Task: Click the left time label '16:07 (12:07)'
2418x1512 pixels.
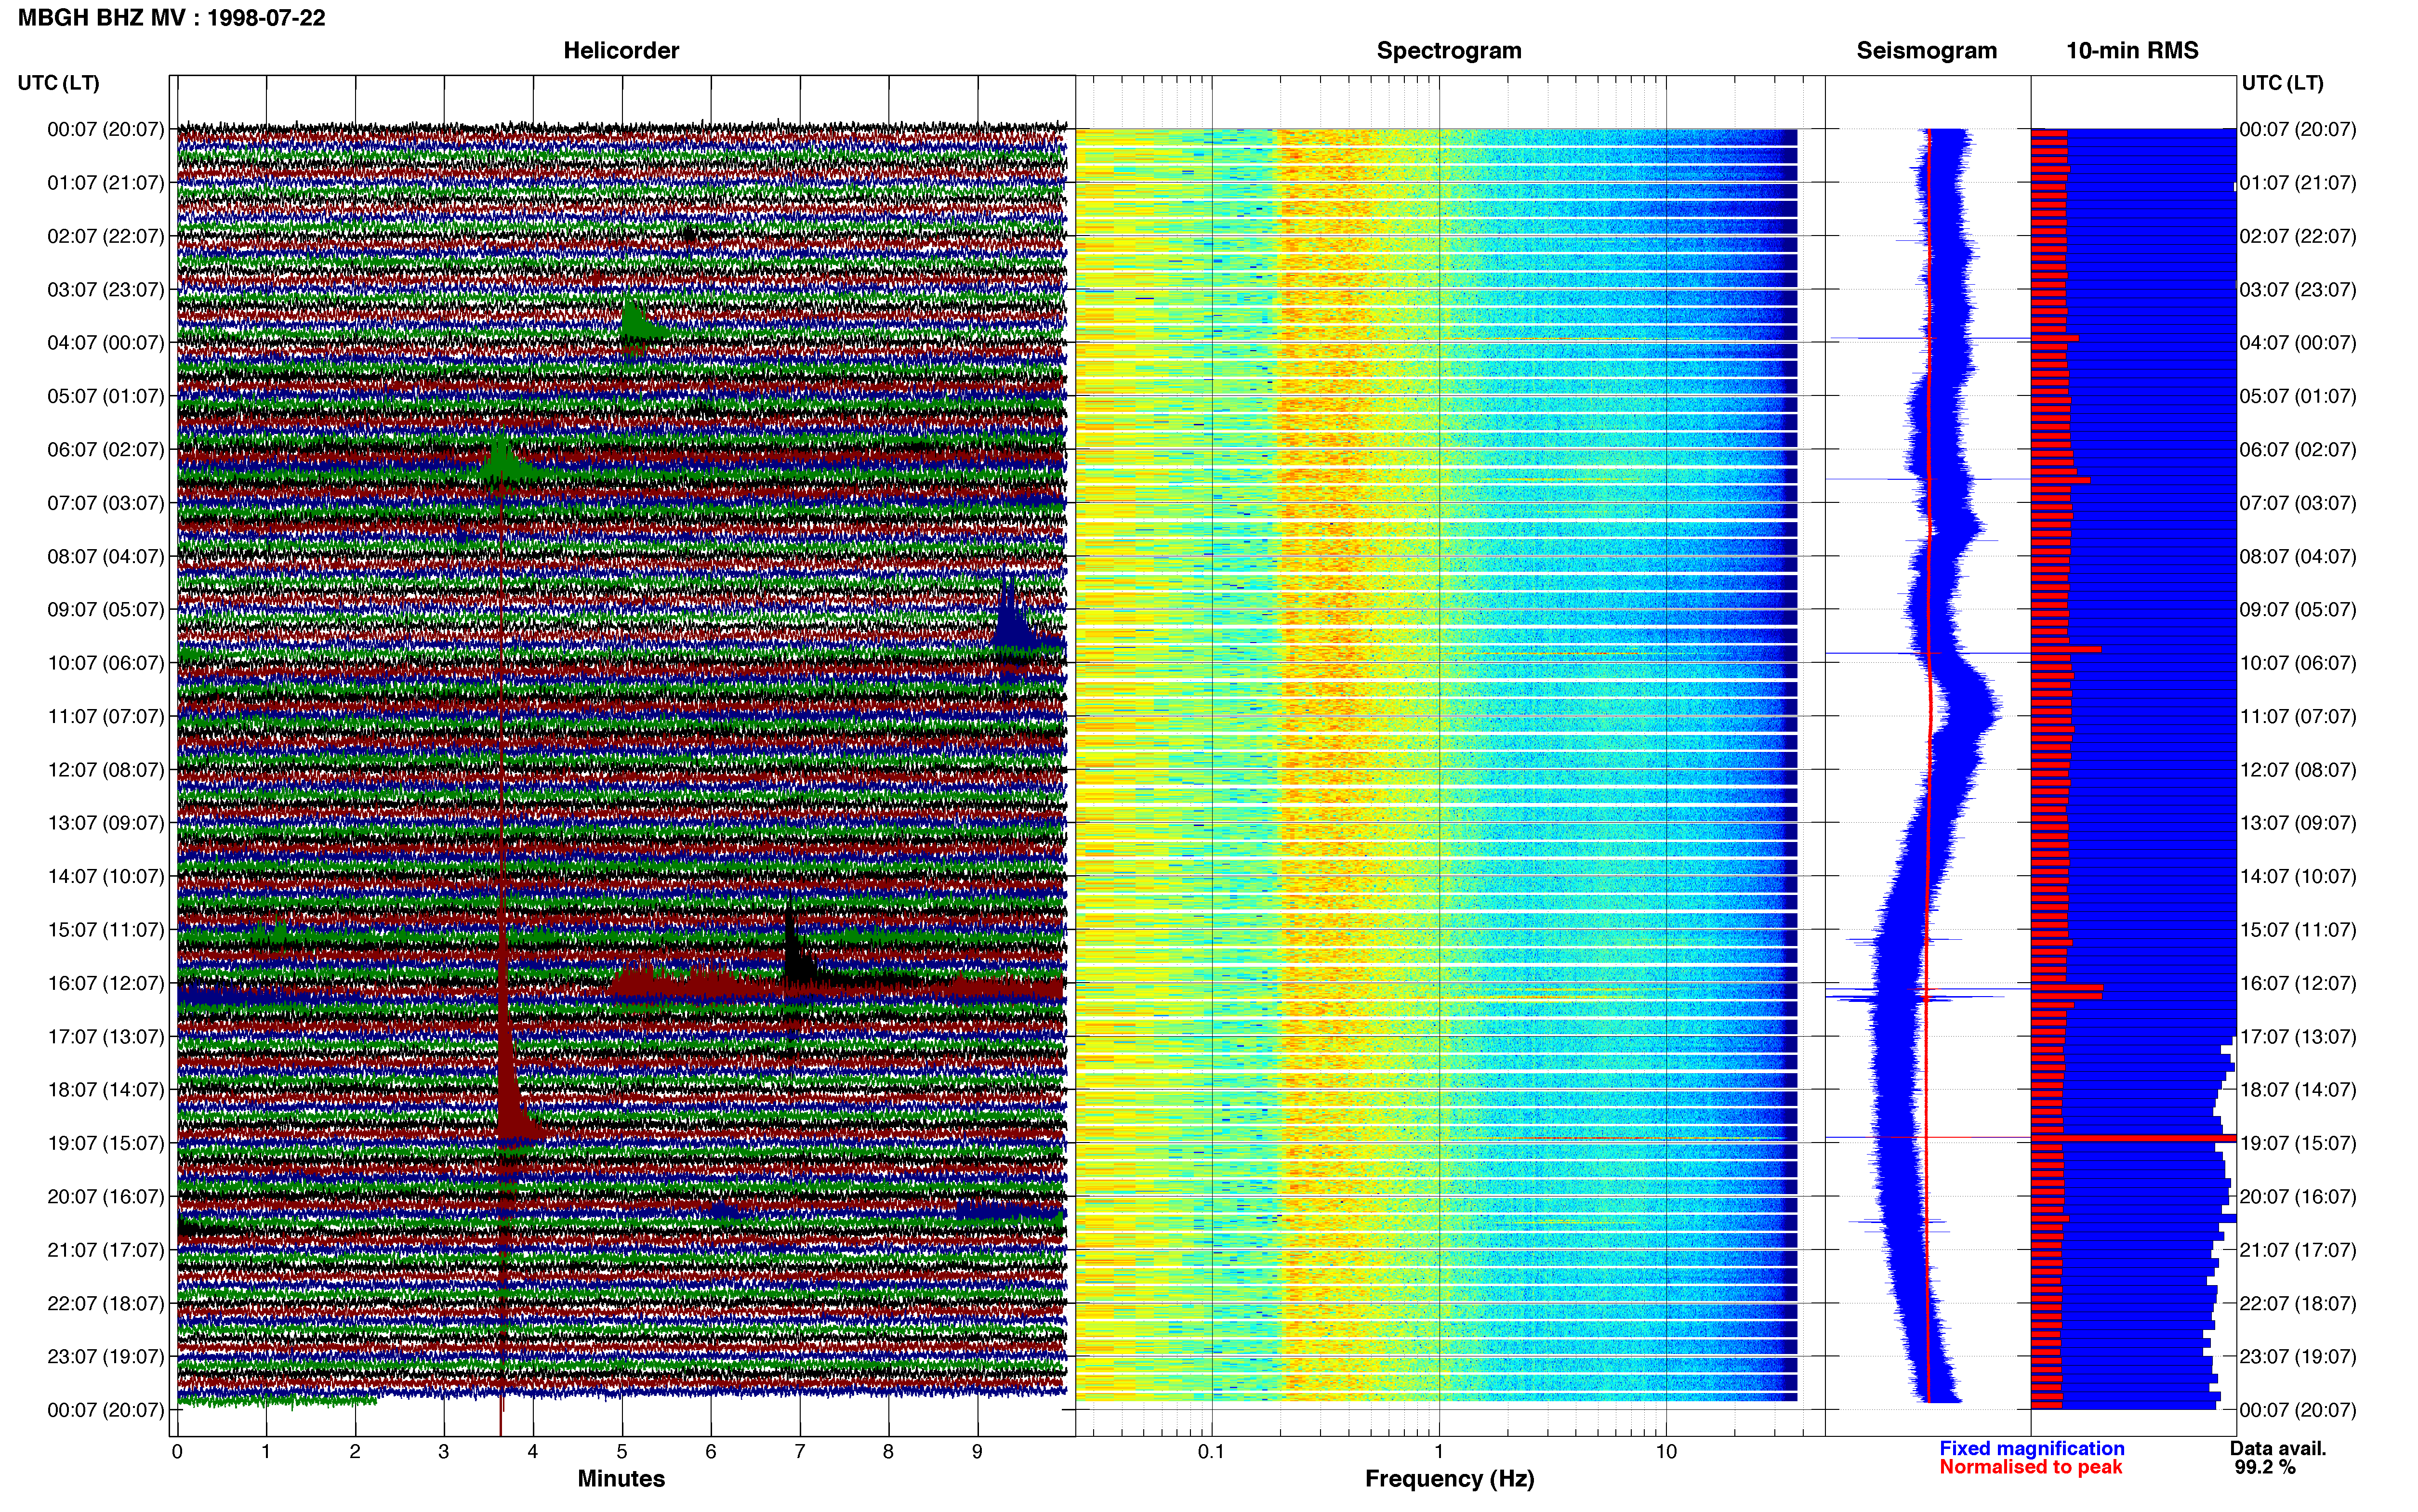Action: (106, 983)
